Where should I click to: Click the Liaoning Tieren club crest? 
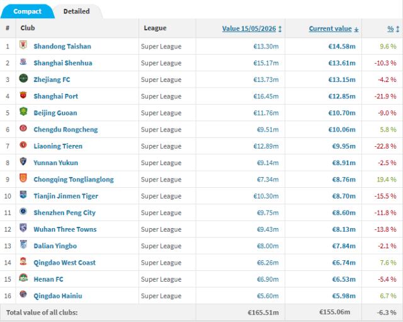click(23, 145)
